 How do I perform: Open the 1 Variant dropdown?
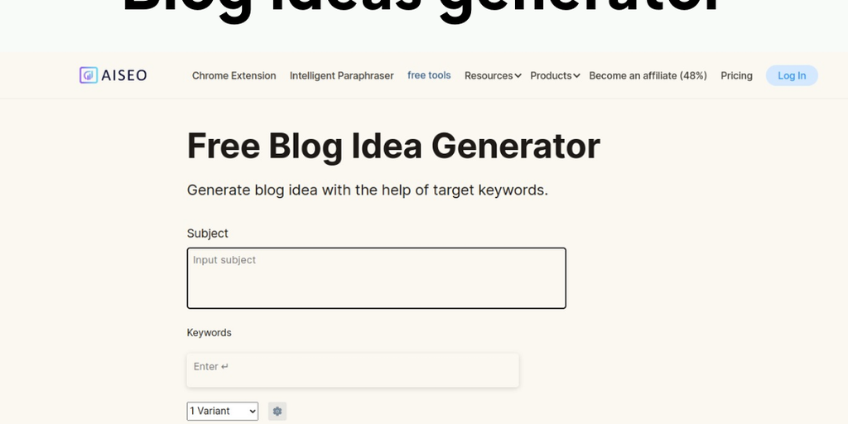(x=222, y=411)
